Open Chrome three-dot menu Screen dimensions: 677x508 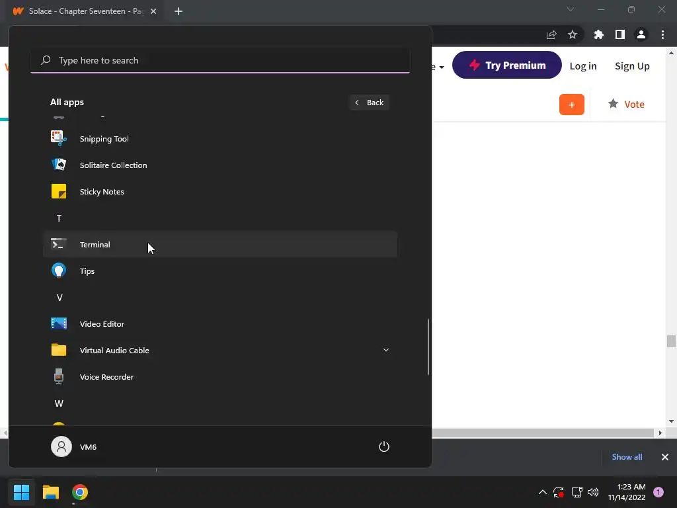tap(662, 34)
